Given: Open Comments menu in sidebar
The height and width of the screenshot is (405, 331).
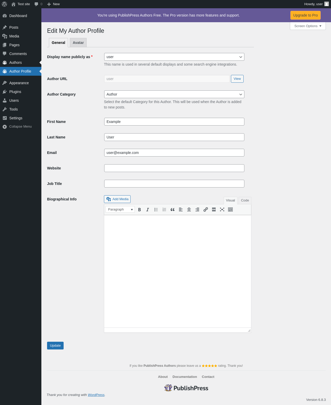Looking at the screenshot, I should [x=21, y=54].
